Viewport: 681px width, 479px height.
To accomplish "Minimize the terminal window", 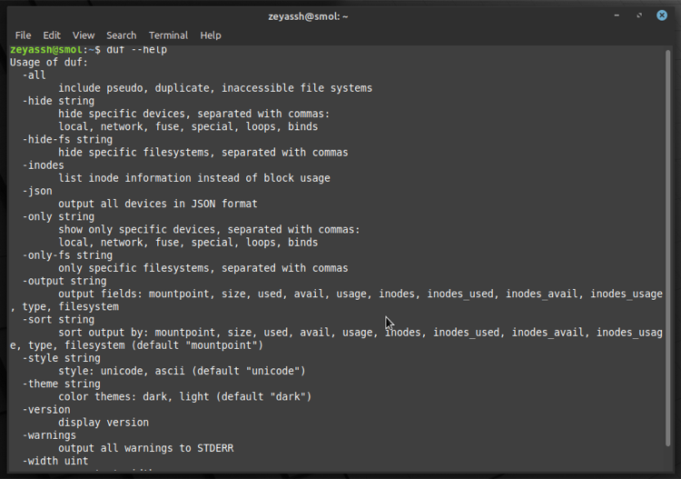I will (x=617, y=15).
